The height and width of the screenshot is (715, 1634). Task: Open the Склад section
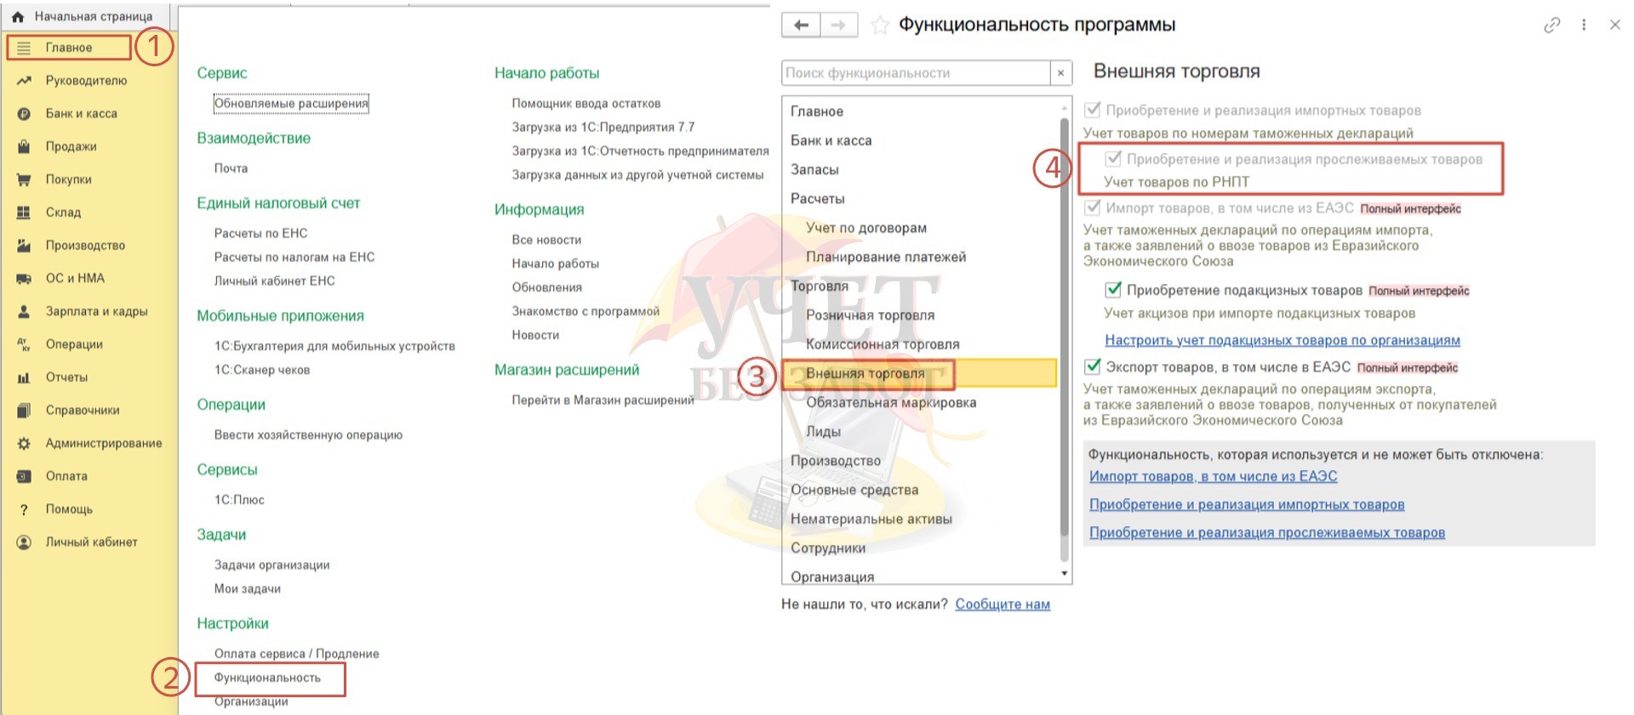[x=64, y=213]
